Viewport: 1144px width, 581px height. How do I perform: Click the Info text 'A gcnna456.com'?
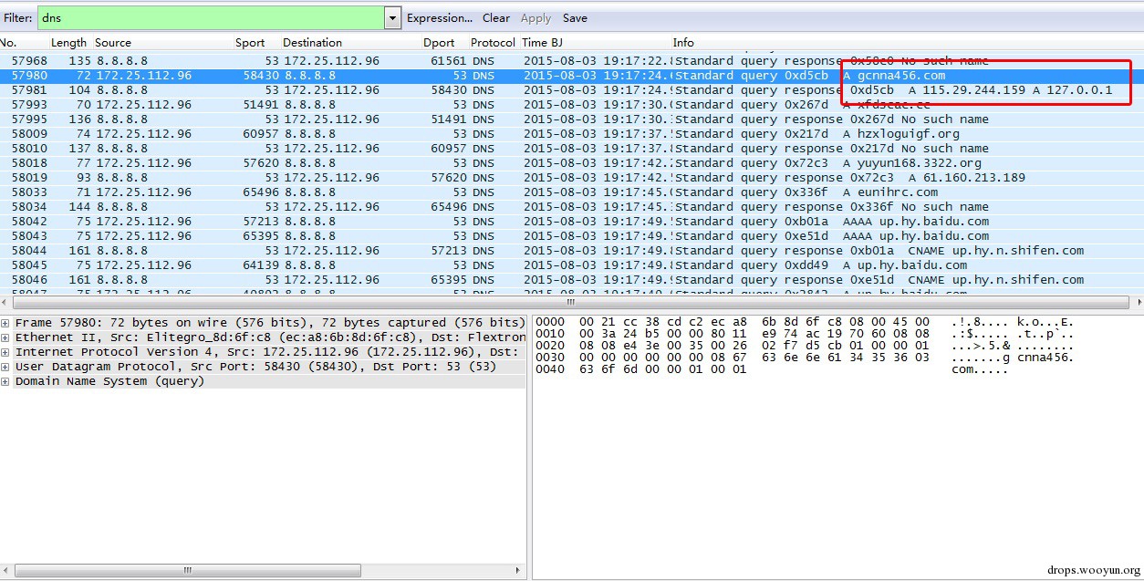894,76
